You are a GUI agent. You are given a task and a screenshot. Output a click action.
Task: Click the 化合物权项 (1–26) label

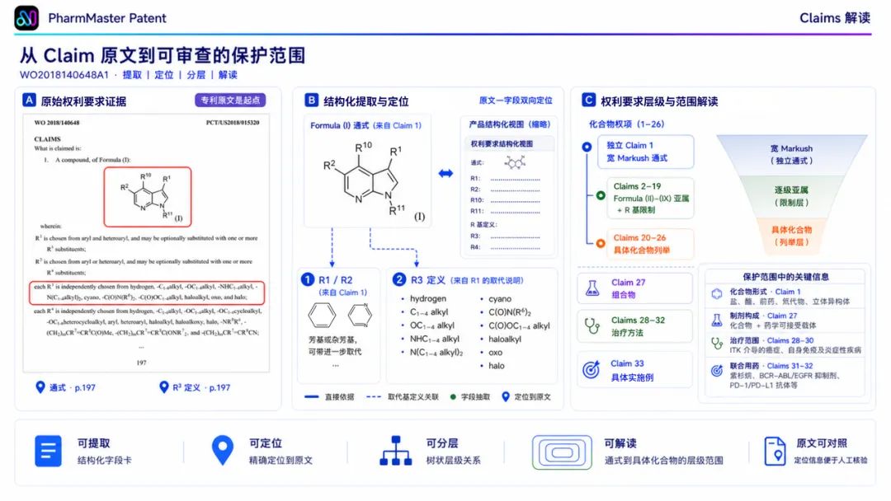[626, 124]
